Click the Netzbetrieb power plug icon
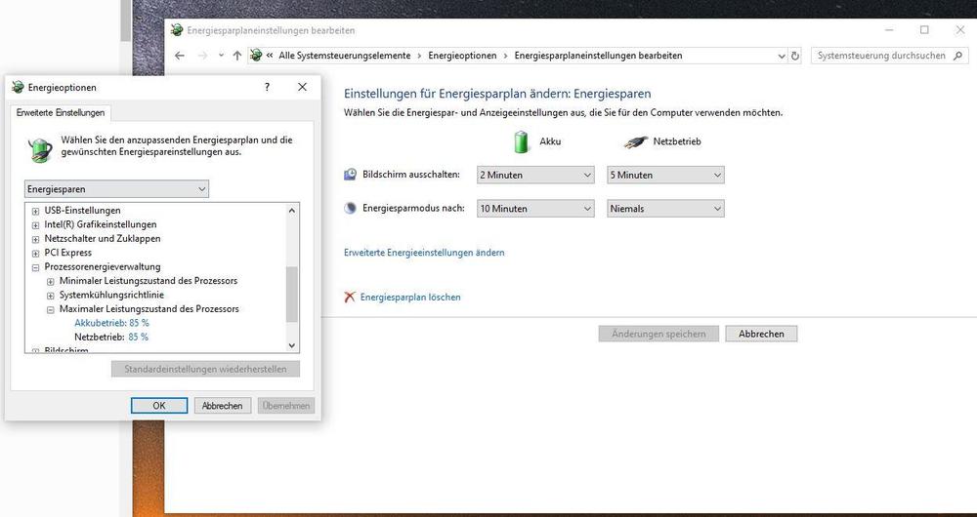This screenshot has width=977, height=517. click(x=634, y=141)
